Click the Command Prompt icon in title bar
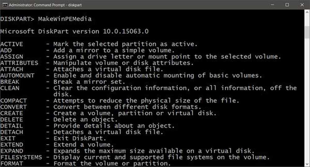This screenshot has height=167, width=310. [5, 5]
